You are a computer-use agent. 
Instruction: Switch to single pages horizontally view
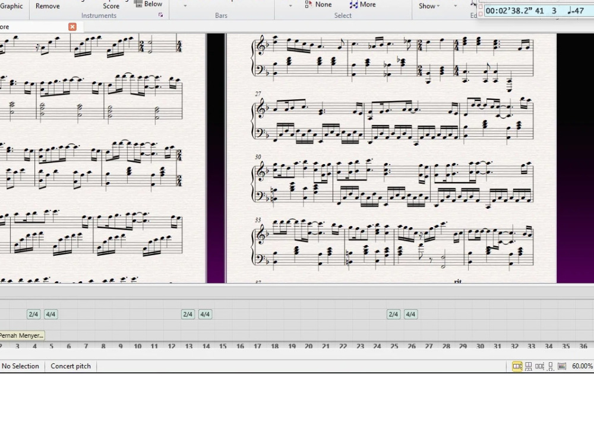tap(539, 366)
